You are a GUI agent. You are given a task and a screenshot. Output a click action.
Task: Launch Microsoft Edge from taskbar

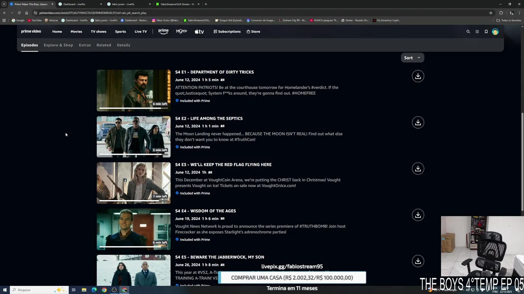(94, 290)
